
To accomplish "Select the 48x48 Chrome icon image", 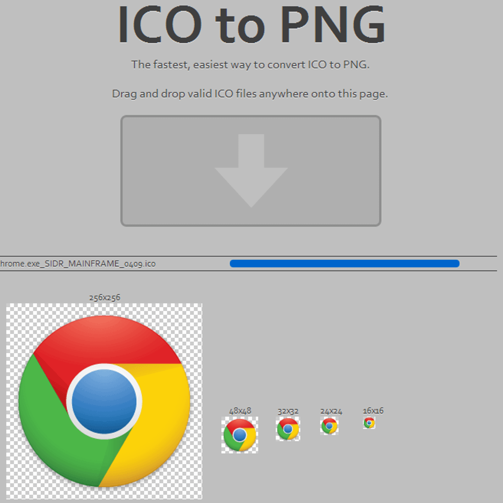I will click(240, 435).
